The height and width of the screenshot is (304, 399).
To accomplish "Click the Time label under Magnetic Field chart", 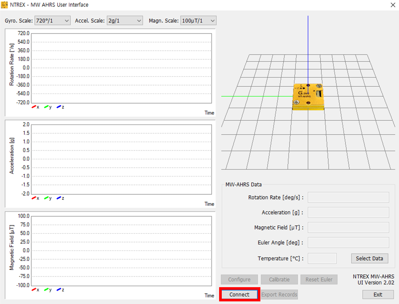I will click(209, 296).
